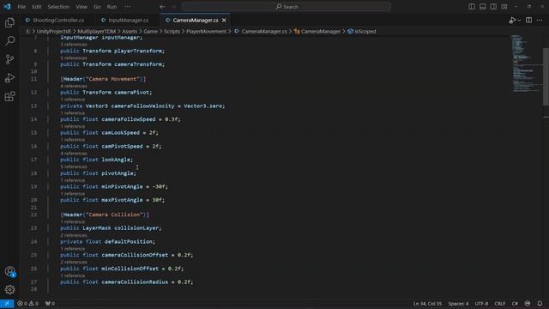Open the Accounts menu icon
The height and width of the screenshot is (309, 549).
[x=9, y=271]
